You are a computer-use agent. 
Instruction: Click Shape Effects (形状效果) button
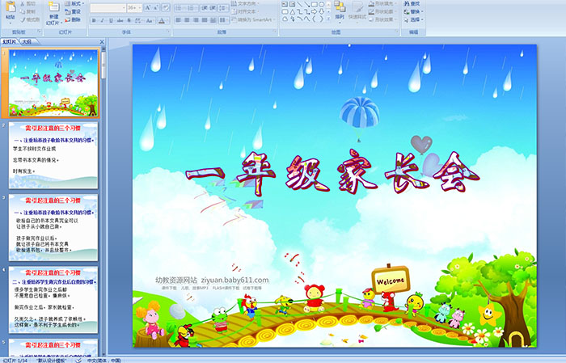382,19
